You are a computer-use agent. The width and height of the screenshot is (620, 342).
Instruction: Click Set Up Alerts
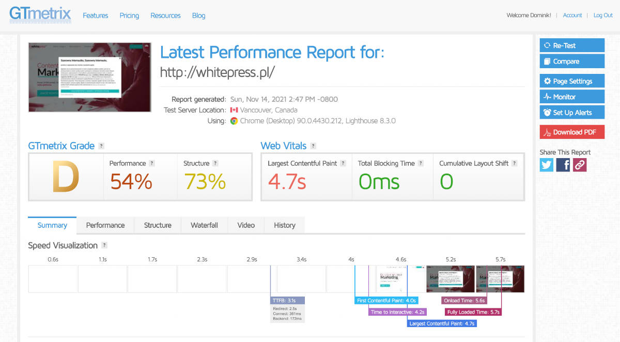572,112
